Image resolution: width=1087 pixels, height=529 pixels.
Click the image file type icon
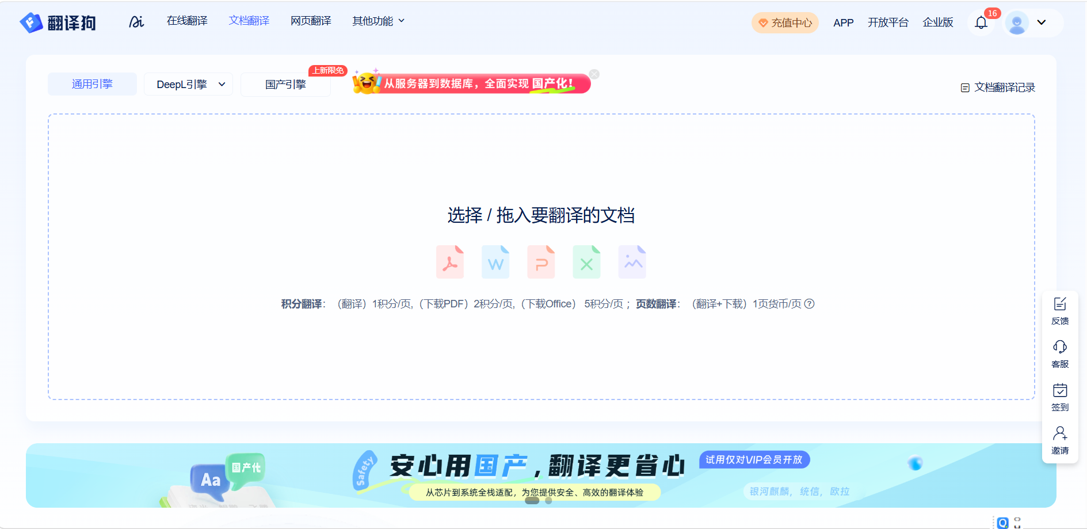click(x=632, y=262)
